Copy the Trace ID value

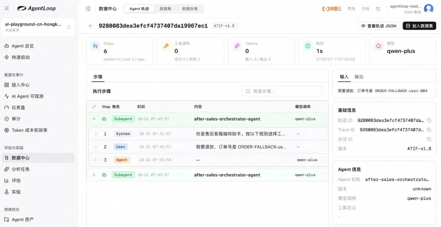(429, 130)
